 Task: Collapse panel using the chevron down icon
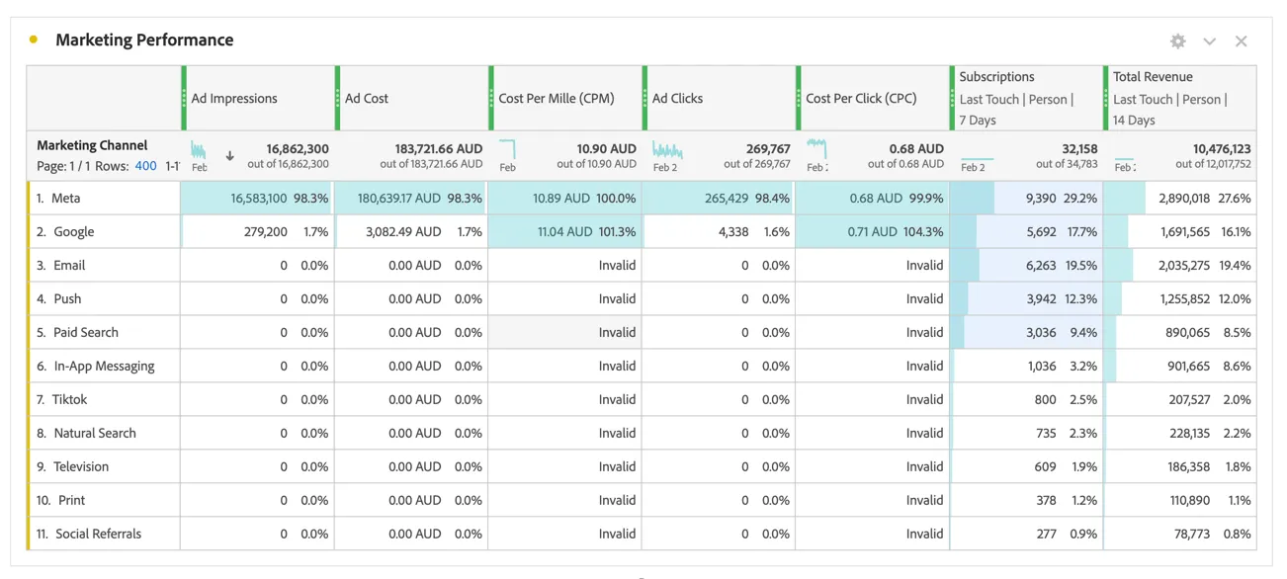pyautogui.click(x=1209, y=41)
